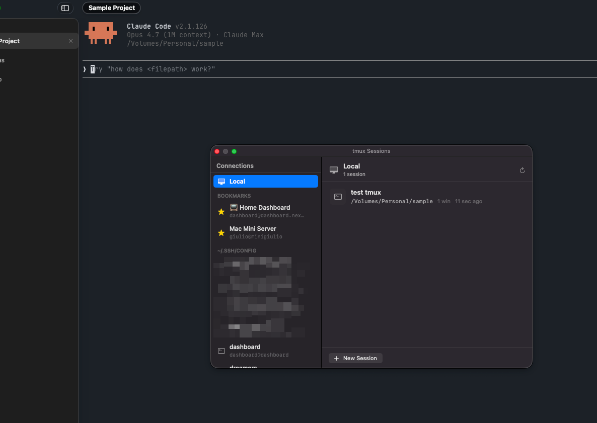Click the '1 win' window count
597x423 pixels.
tap(444, 201)
